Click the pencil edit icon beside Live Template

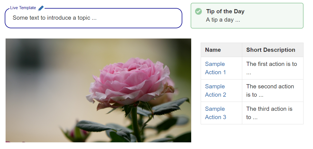click(x=41, y=8)
